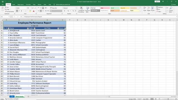Apply the Normal cell style
Image resolution: width=178 pixels, height=100 pixels.
95,8
